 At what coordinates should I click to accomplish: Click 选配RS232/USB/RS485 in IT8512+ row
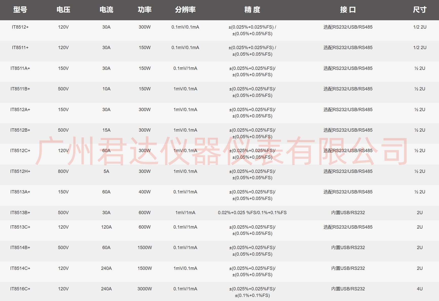[348, 27]
